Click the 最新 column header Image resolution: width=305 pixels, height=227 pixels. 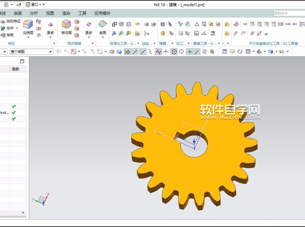click(x=18, y=69)
